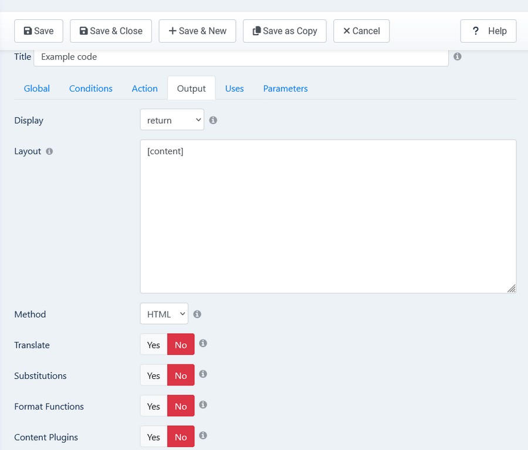Switch to the Conditions tab
The image size is (528, 450).
pos(91,88)
